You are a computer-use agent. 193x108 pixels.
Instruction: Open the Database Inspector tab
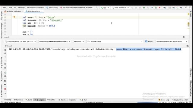[68, 100]
